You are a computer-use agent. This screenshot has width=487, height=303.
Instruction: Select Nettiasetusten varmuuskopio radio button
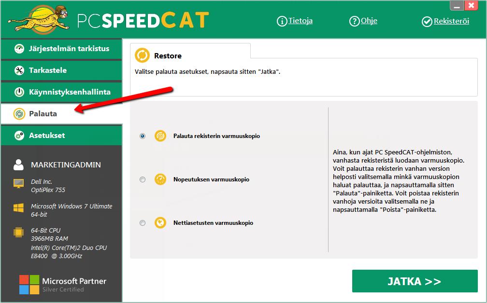143,223
